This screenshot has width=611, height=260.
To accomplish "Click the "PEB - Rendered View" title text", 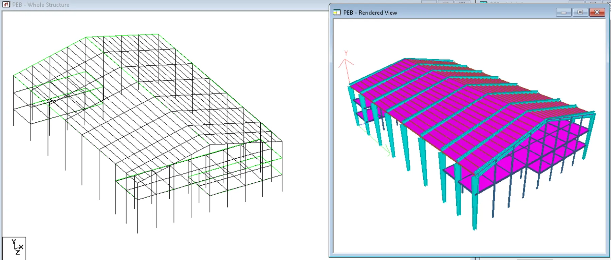I will tap(370, 13).
